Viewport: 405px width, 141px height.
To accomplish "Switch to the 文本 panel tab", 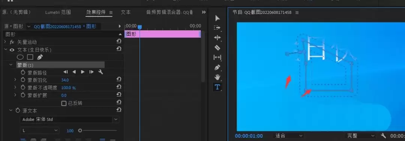I will coord(126,12).
